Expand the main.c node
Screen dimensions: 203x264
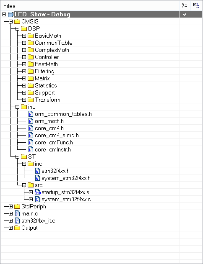point(10,213)
